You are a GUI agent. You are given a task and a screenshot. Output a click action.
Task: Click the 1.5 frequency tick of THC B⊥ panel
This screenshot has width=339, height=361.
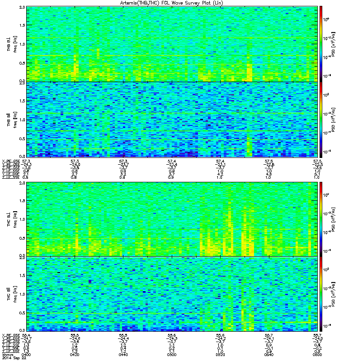(22, 200)
